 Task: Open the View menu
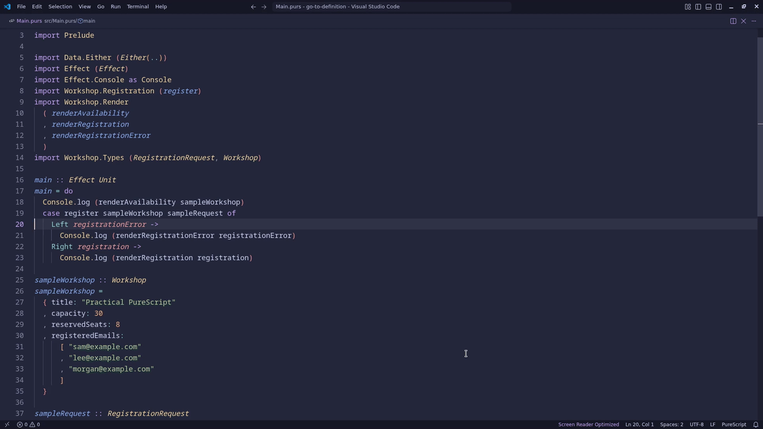[85, 7]
